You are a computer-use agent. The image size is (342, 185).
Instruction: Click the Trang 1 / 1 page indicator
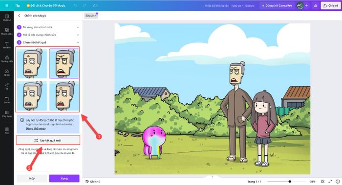pos(254,181)
